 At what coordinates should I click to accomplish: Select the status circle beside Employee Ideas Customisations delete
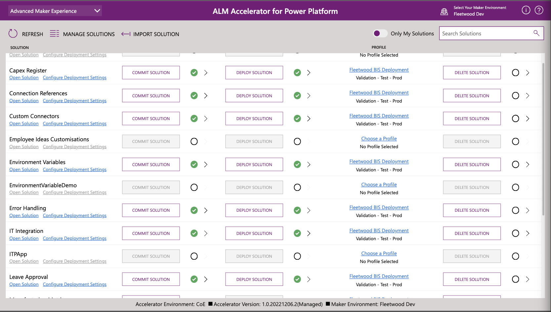[515, 141]
